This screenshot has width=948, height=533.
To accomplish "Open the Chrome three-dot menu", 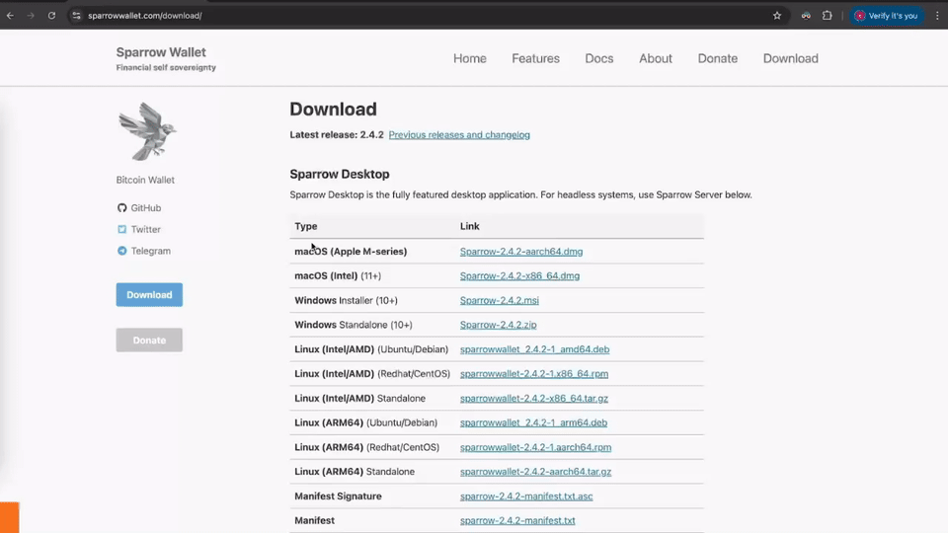I will tap(937, 16).
